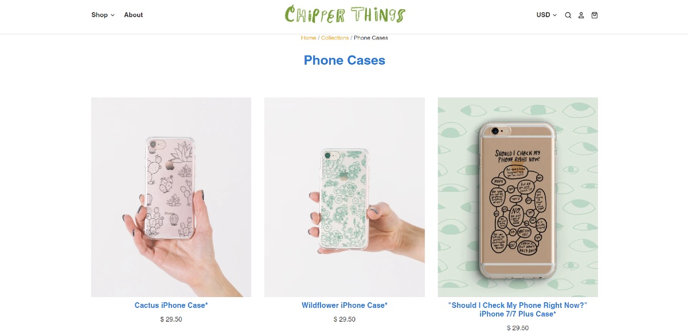
Task: Open the search icon in header
Action: 568,15
